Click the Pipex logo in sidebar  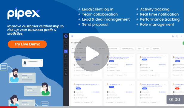click(x=66, y=36)
